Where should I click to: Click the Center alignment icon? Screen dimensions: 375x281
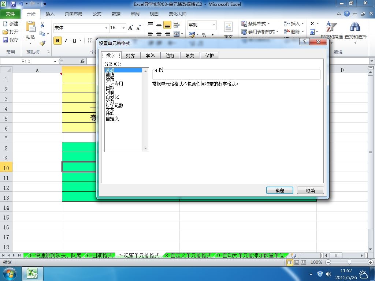pos(159,34)
